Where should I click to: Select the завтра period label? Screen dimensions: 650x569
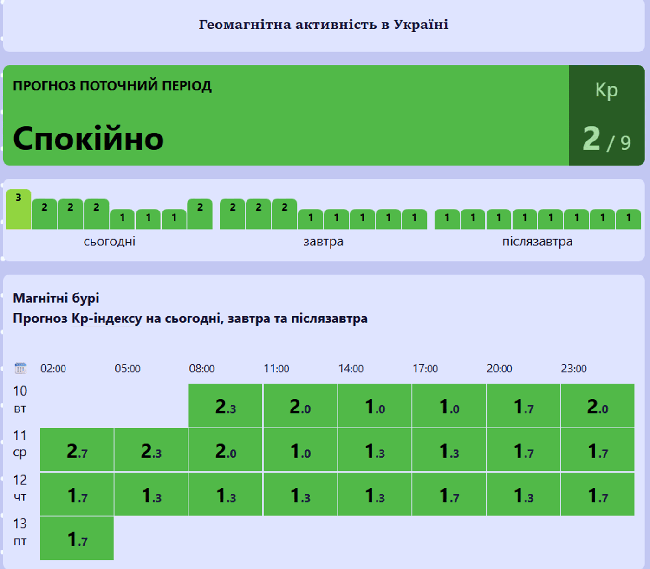323,241
